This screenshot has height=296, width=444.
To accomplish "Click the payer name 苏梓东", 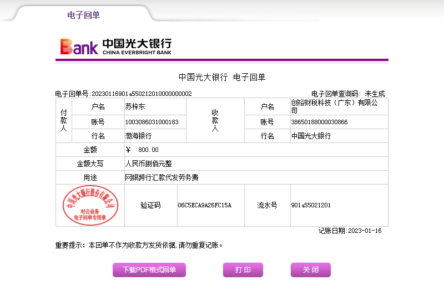I will 135,106.
